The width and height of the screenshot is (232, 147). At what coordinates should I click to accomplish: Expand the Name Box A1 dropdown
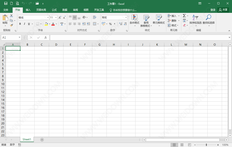click(19, 38)
